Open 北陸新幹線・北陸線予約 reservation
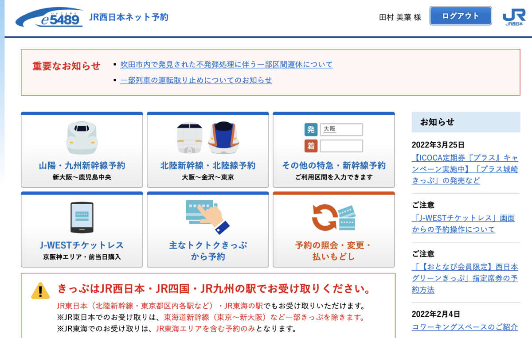Image resolution: width=532 pixels, height=338 pixels. 208,150
